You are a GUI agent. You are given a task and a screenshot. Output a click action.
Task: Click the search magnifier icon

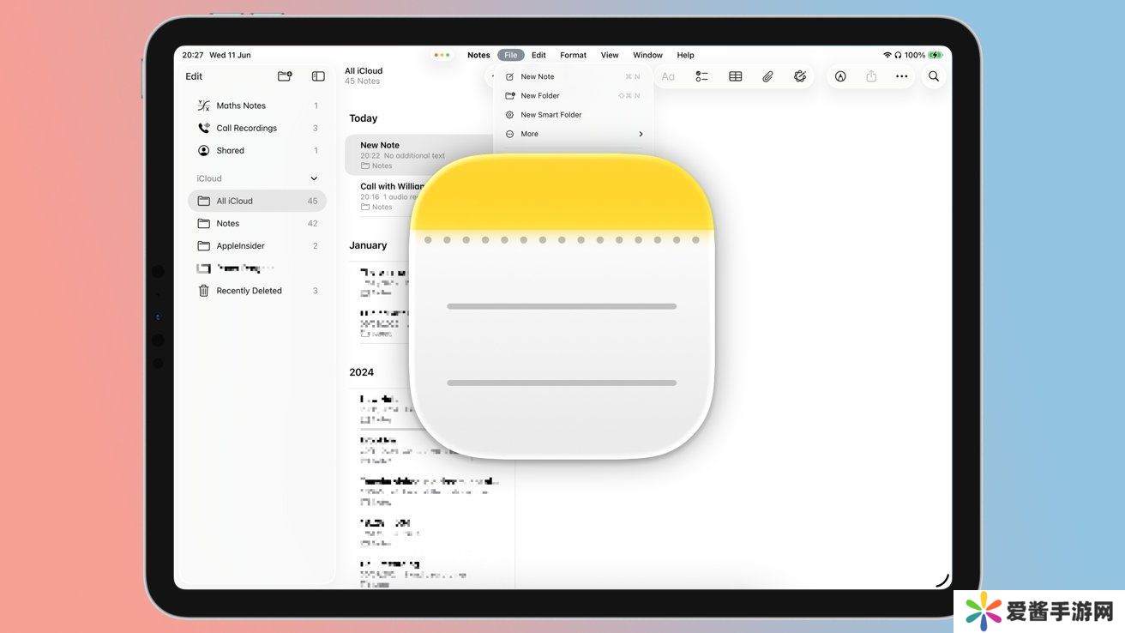tap(934, 76)
